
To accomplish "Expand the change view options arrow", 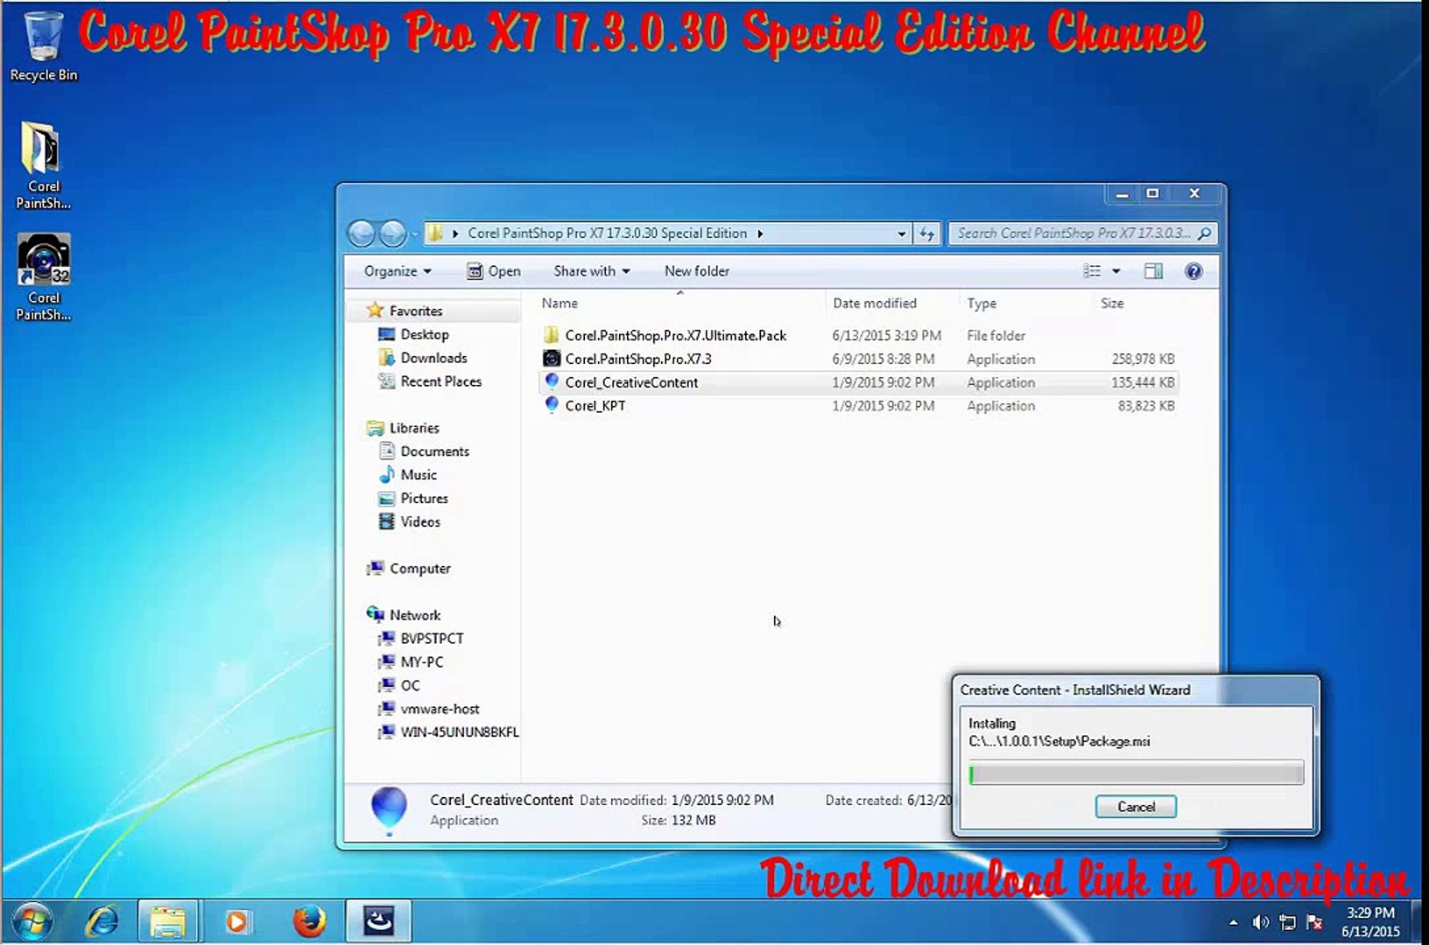I will (1116, 271).
